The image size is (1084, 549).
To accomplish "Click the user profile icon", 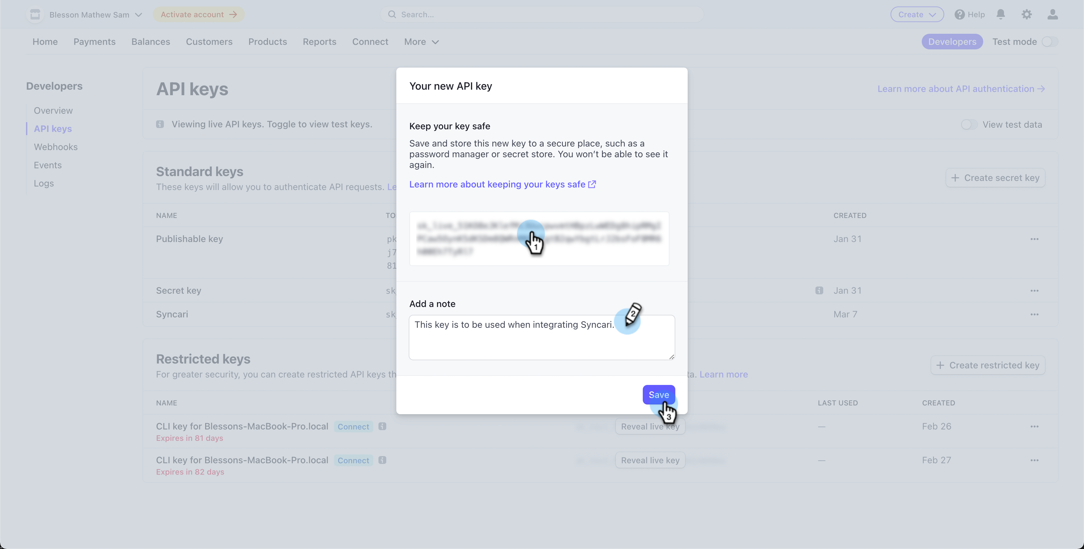I will (1052, 14).
